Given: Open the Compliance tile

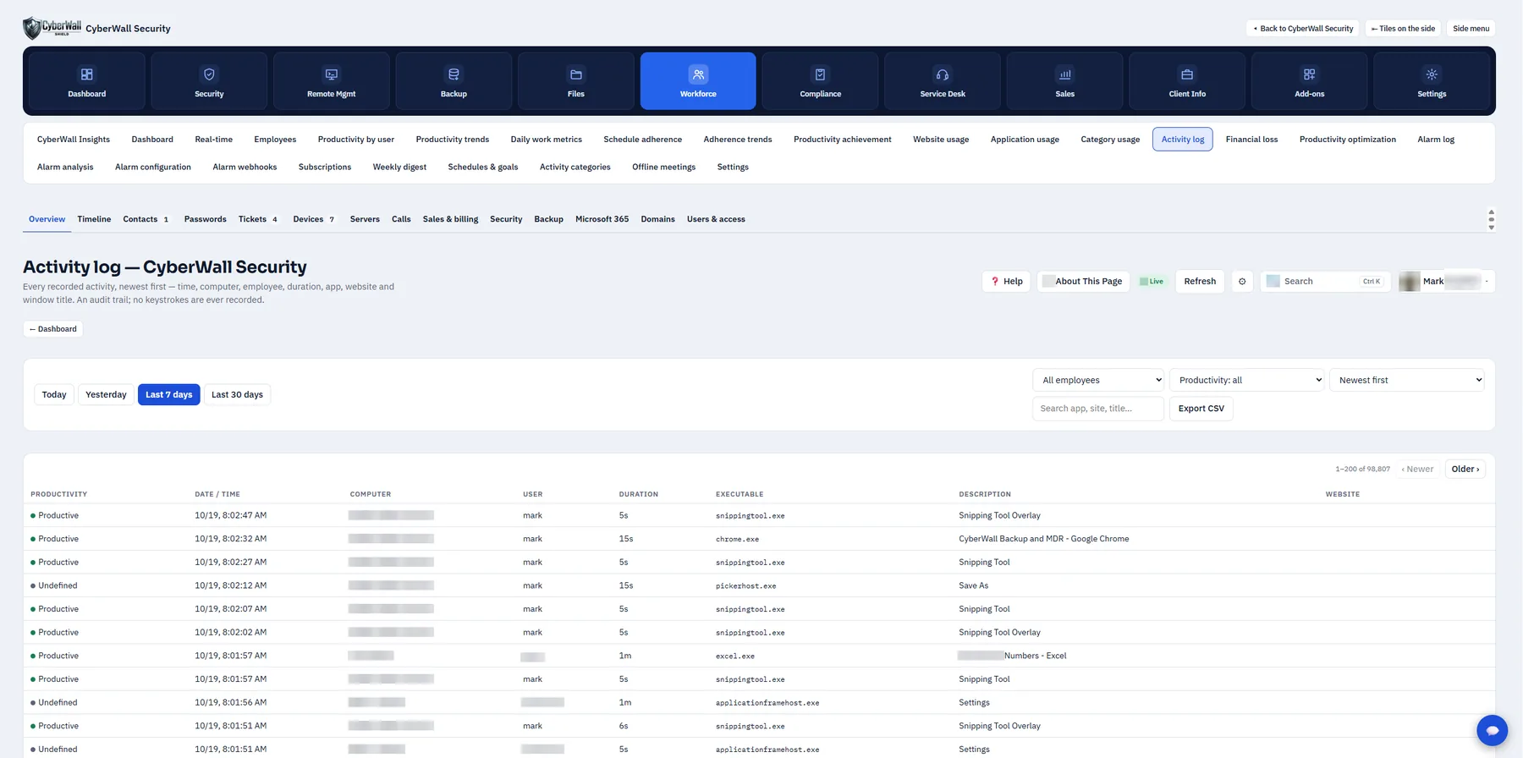Looking at the screenshot, I should pos(821,81).
